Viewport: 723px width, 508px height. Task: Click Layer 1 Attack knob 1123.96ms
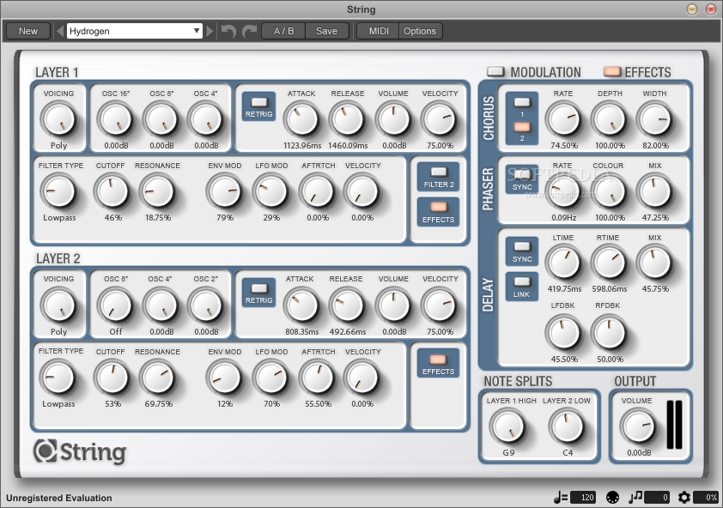[301, 119]
